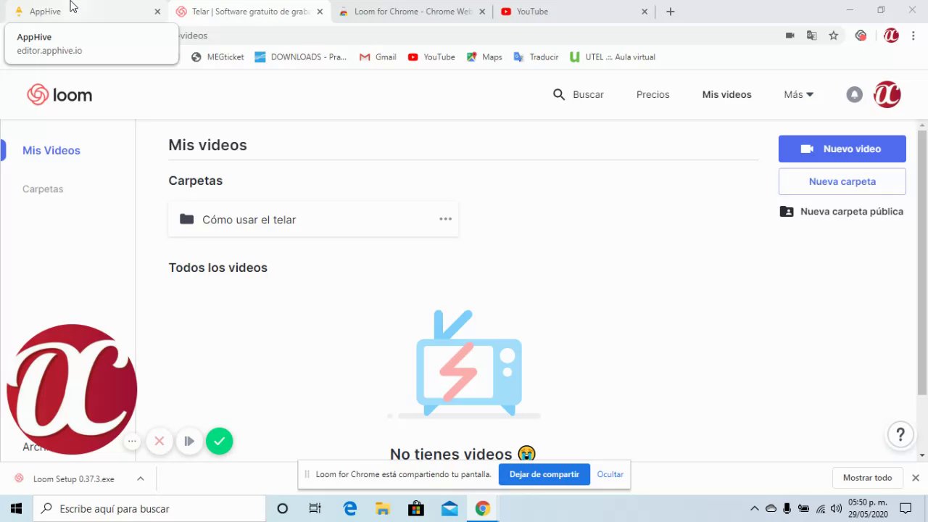Open YouTube bookmark
The width and height of the screenshot is (928, 522).
coord(431,57)
